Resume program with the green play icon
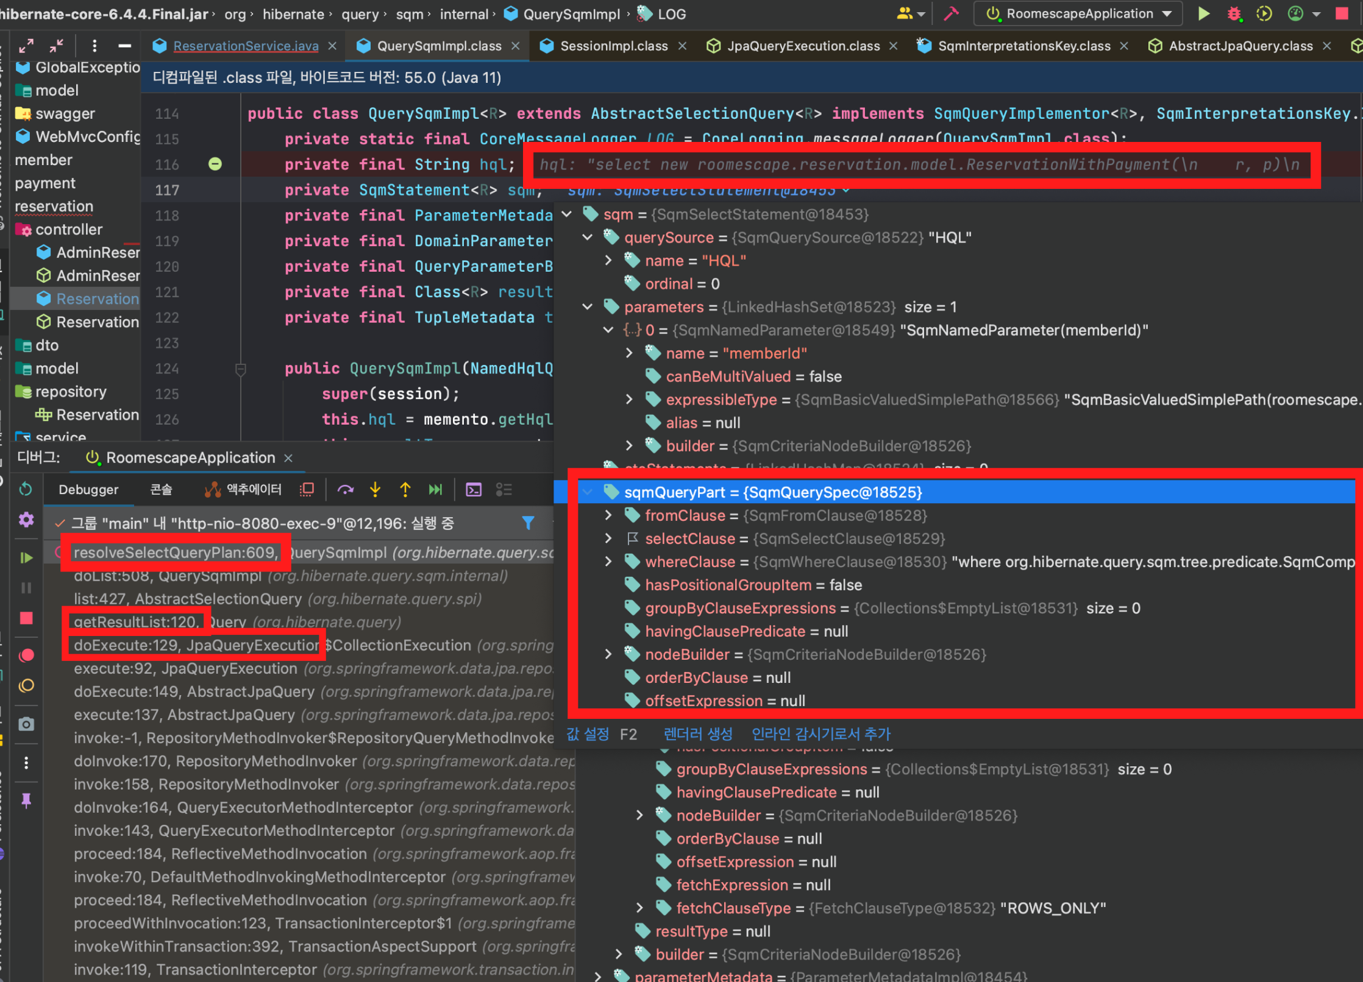The height and width of the screenshot is (982, 1363). click(26, 557)
